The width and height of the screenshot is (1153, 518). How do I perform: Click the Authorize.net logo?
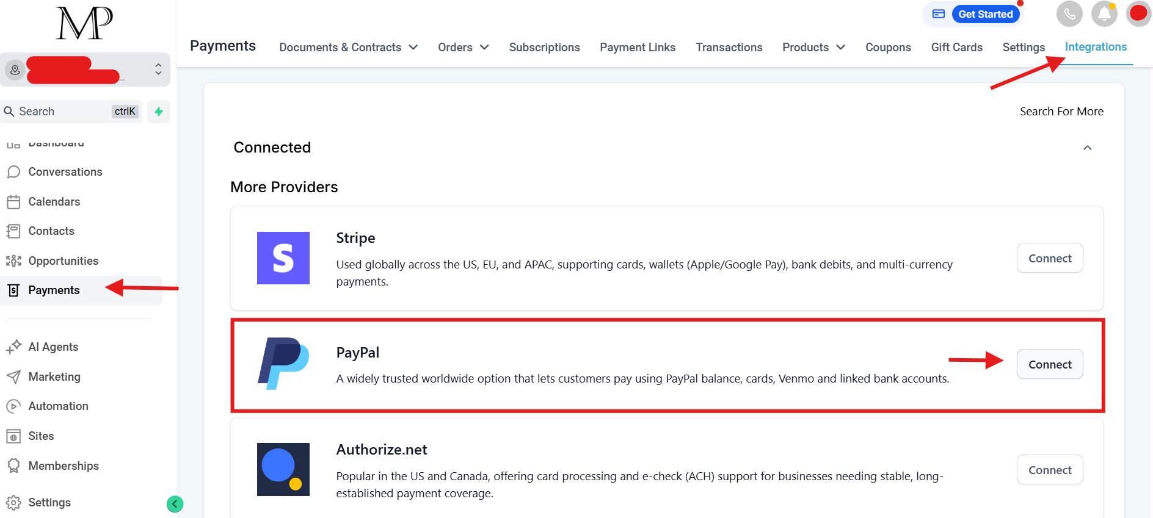(x=283, y=469)
